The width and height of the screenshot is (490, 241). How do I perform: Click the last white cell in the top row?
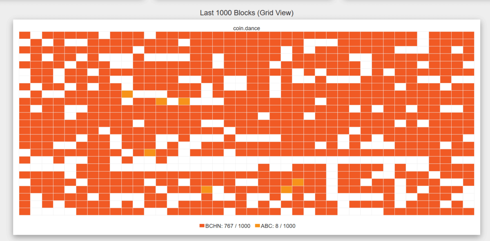click(423, 35)
